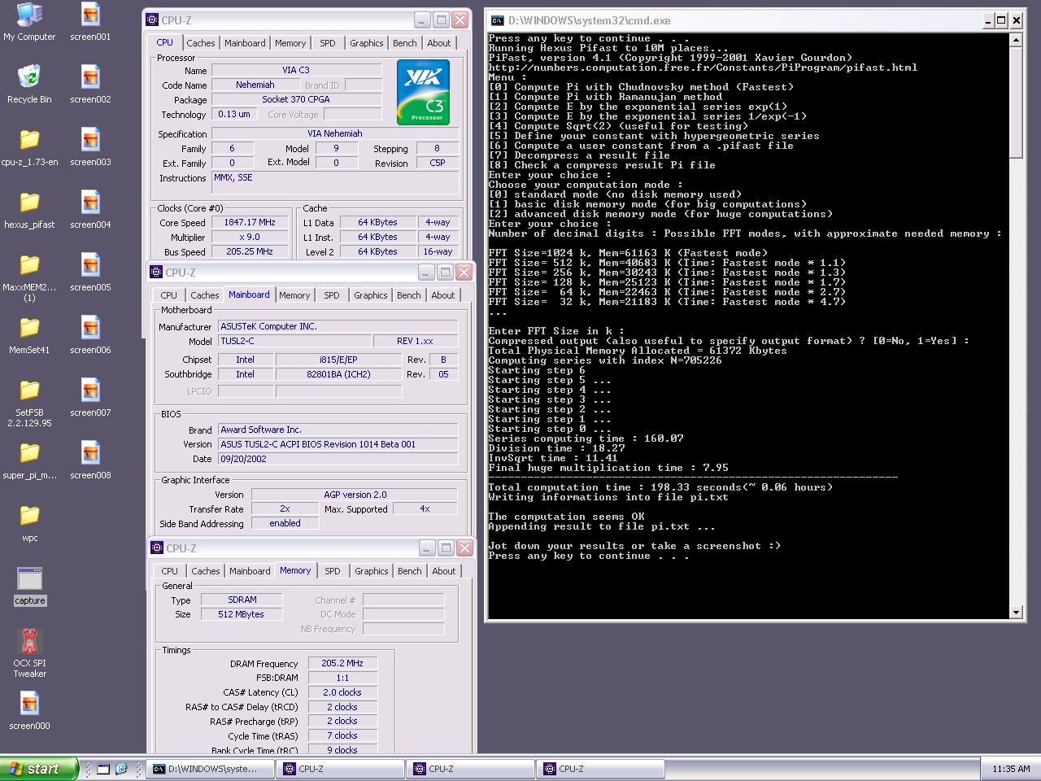Screen dimensions: 1041x781
Task: Click the 1847.17 MHz core speed value
Action: (250, 222)
